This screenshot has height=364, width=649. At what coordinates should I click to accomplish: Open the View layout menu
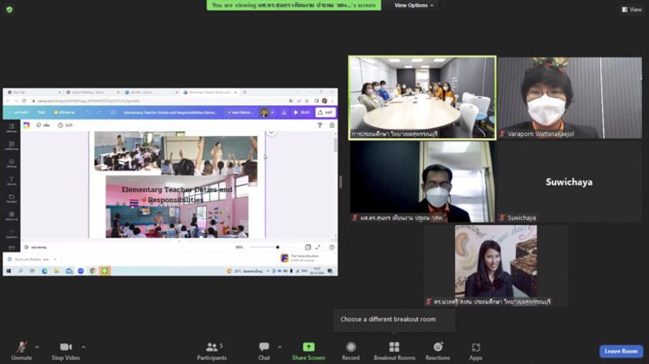tap(632, 9)
